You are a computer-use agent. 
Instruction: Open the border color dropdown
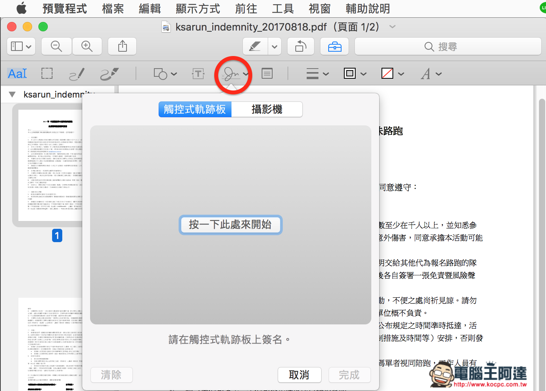pyautogui.click(x=355, y=74)
